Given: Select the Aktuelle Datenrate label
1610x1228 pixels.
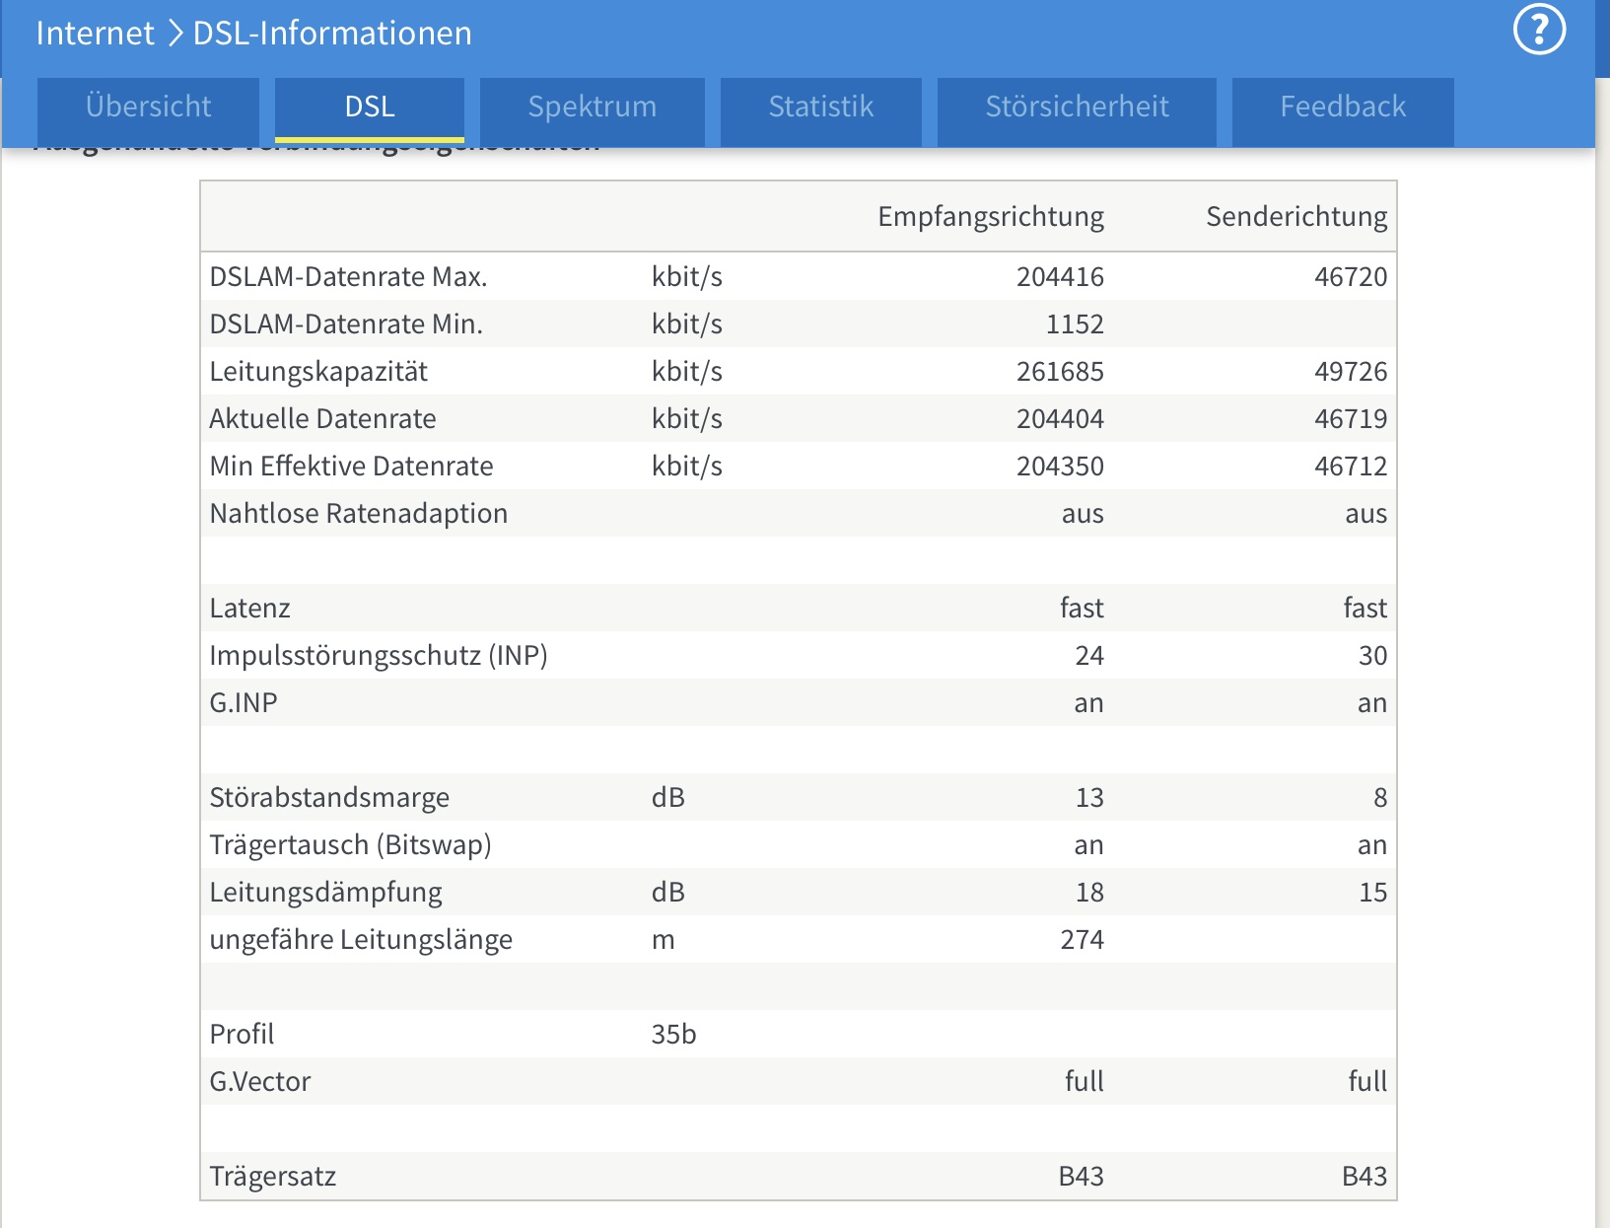Looking at the screenshot, I should (x=322, y=419).
